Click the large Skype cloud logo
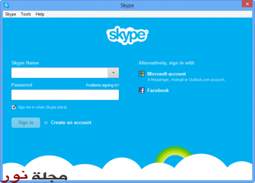This screenshot has width=255, height=183. [x=127, y=35]
